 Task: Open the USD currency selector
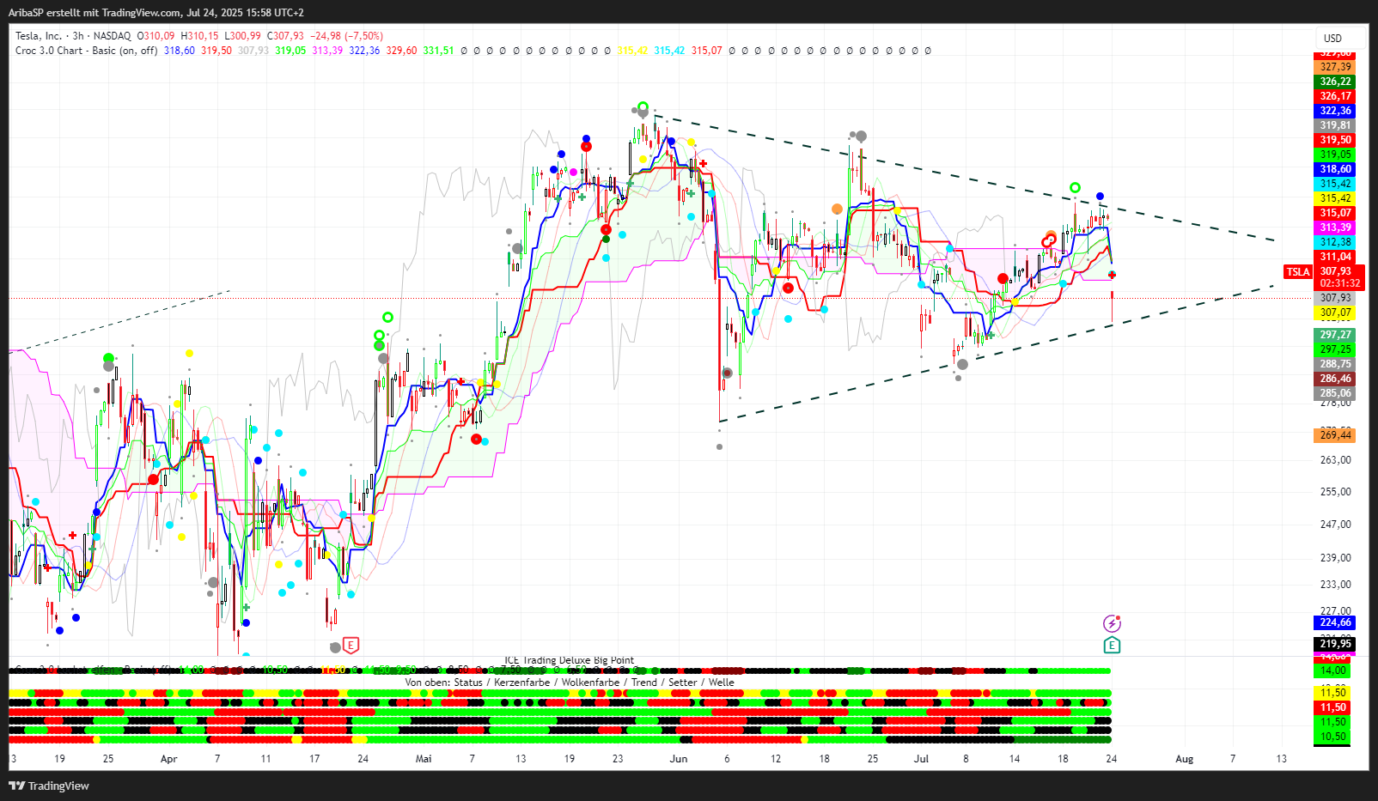tap(1332, 38)
